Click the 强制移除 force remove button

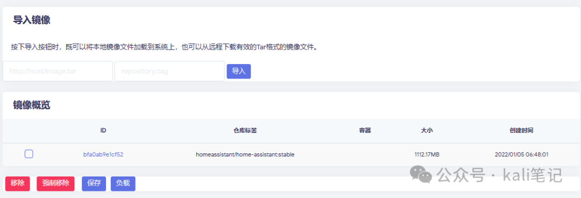55,183
